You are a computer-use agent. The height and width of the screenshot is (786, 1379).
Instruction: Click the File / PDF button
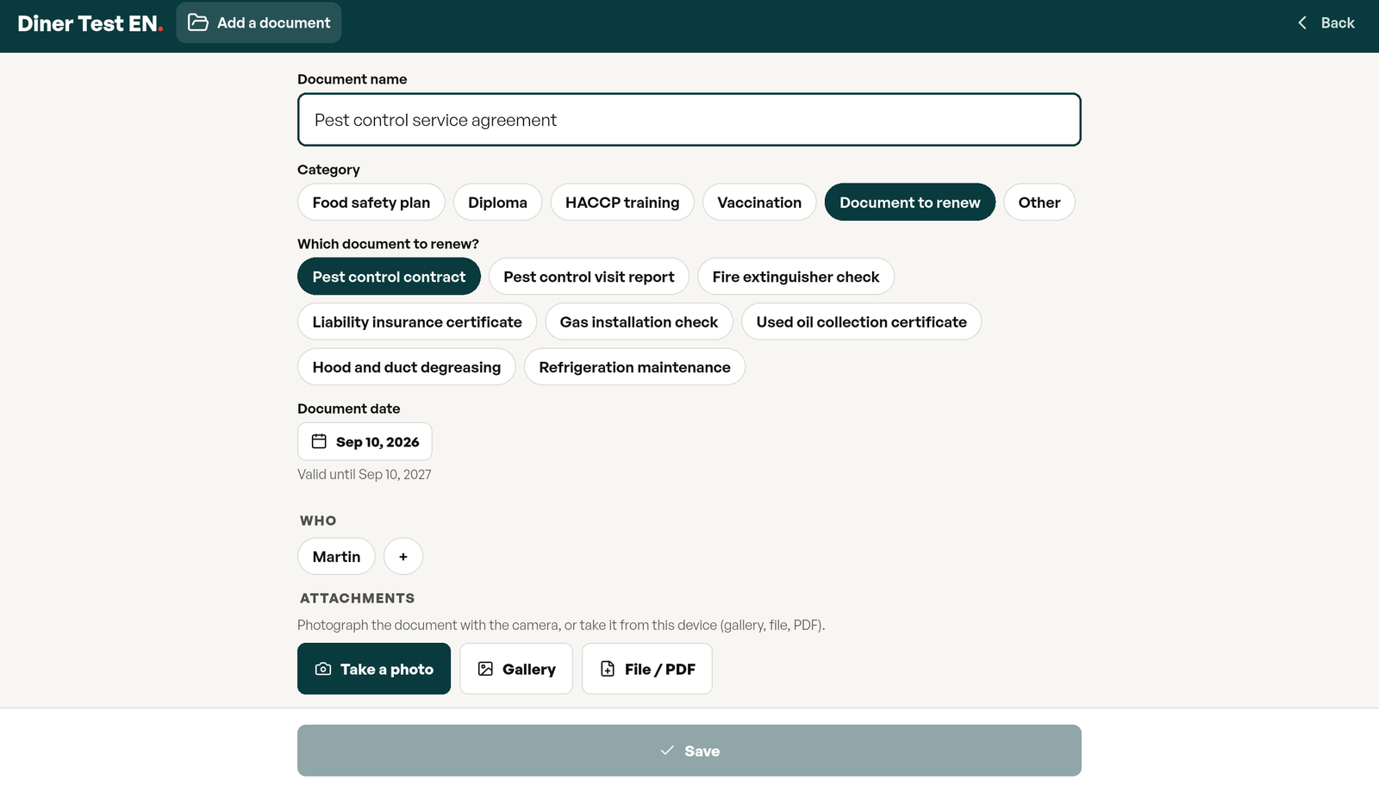point(647,669)
